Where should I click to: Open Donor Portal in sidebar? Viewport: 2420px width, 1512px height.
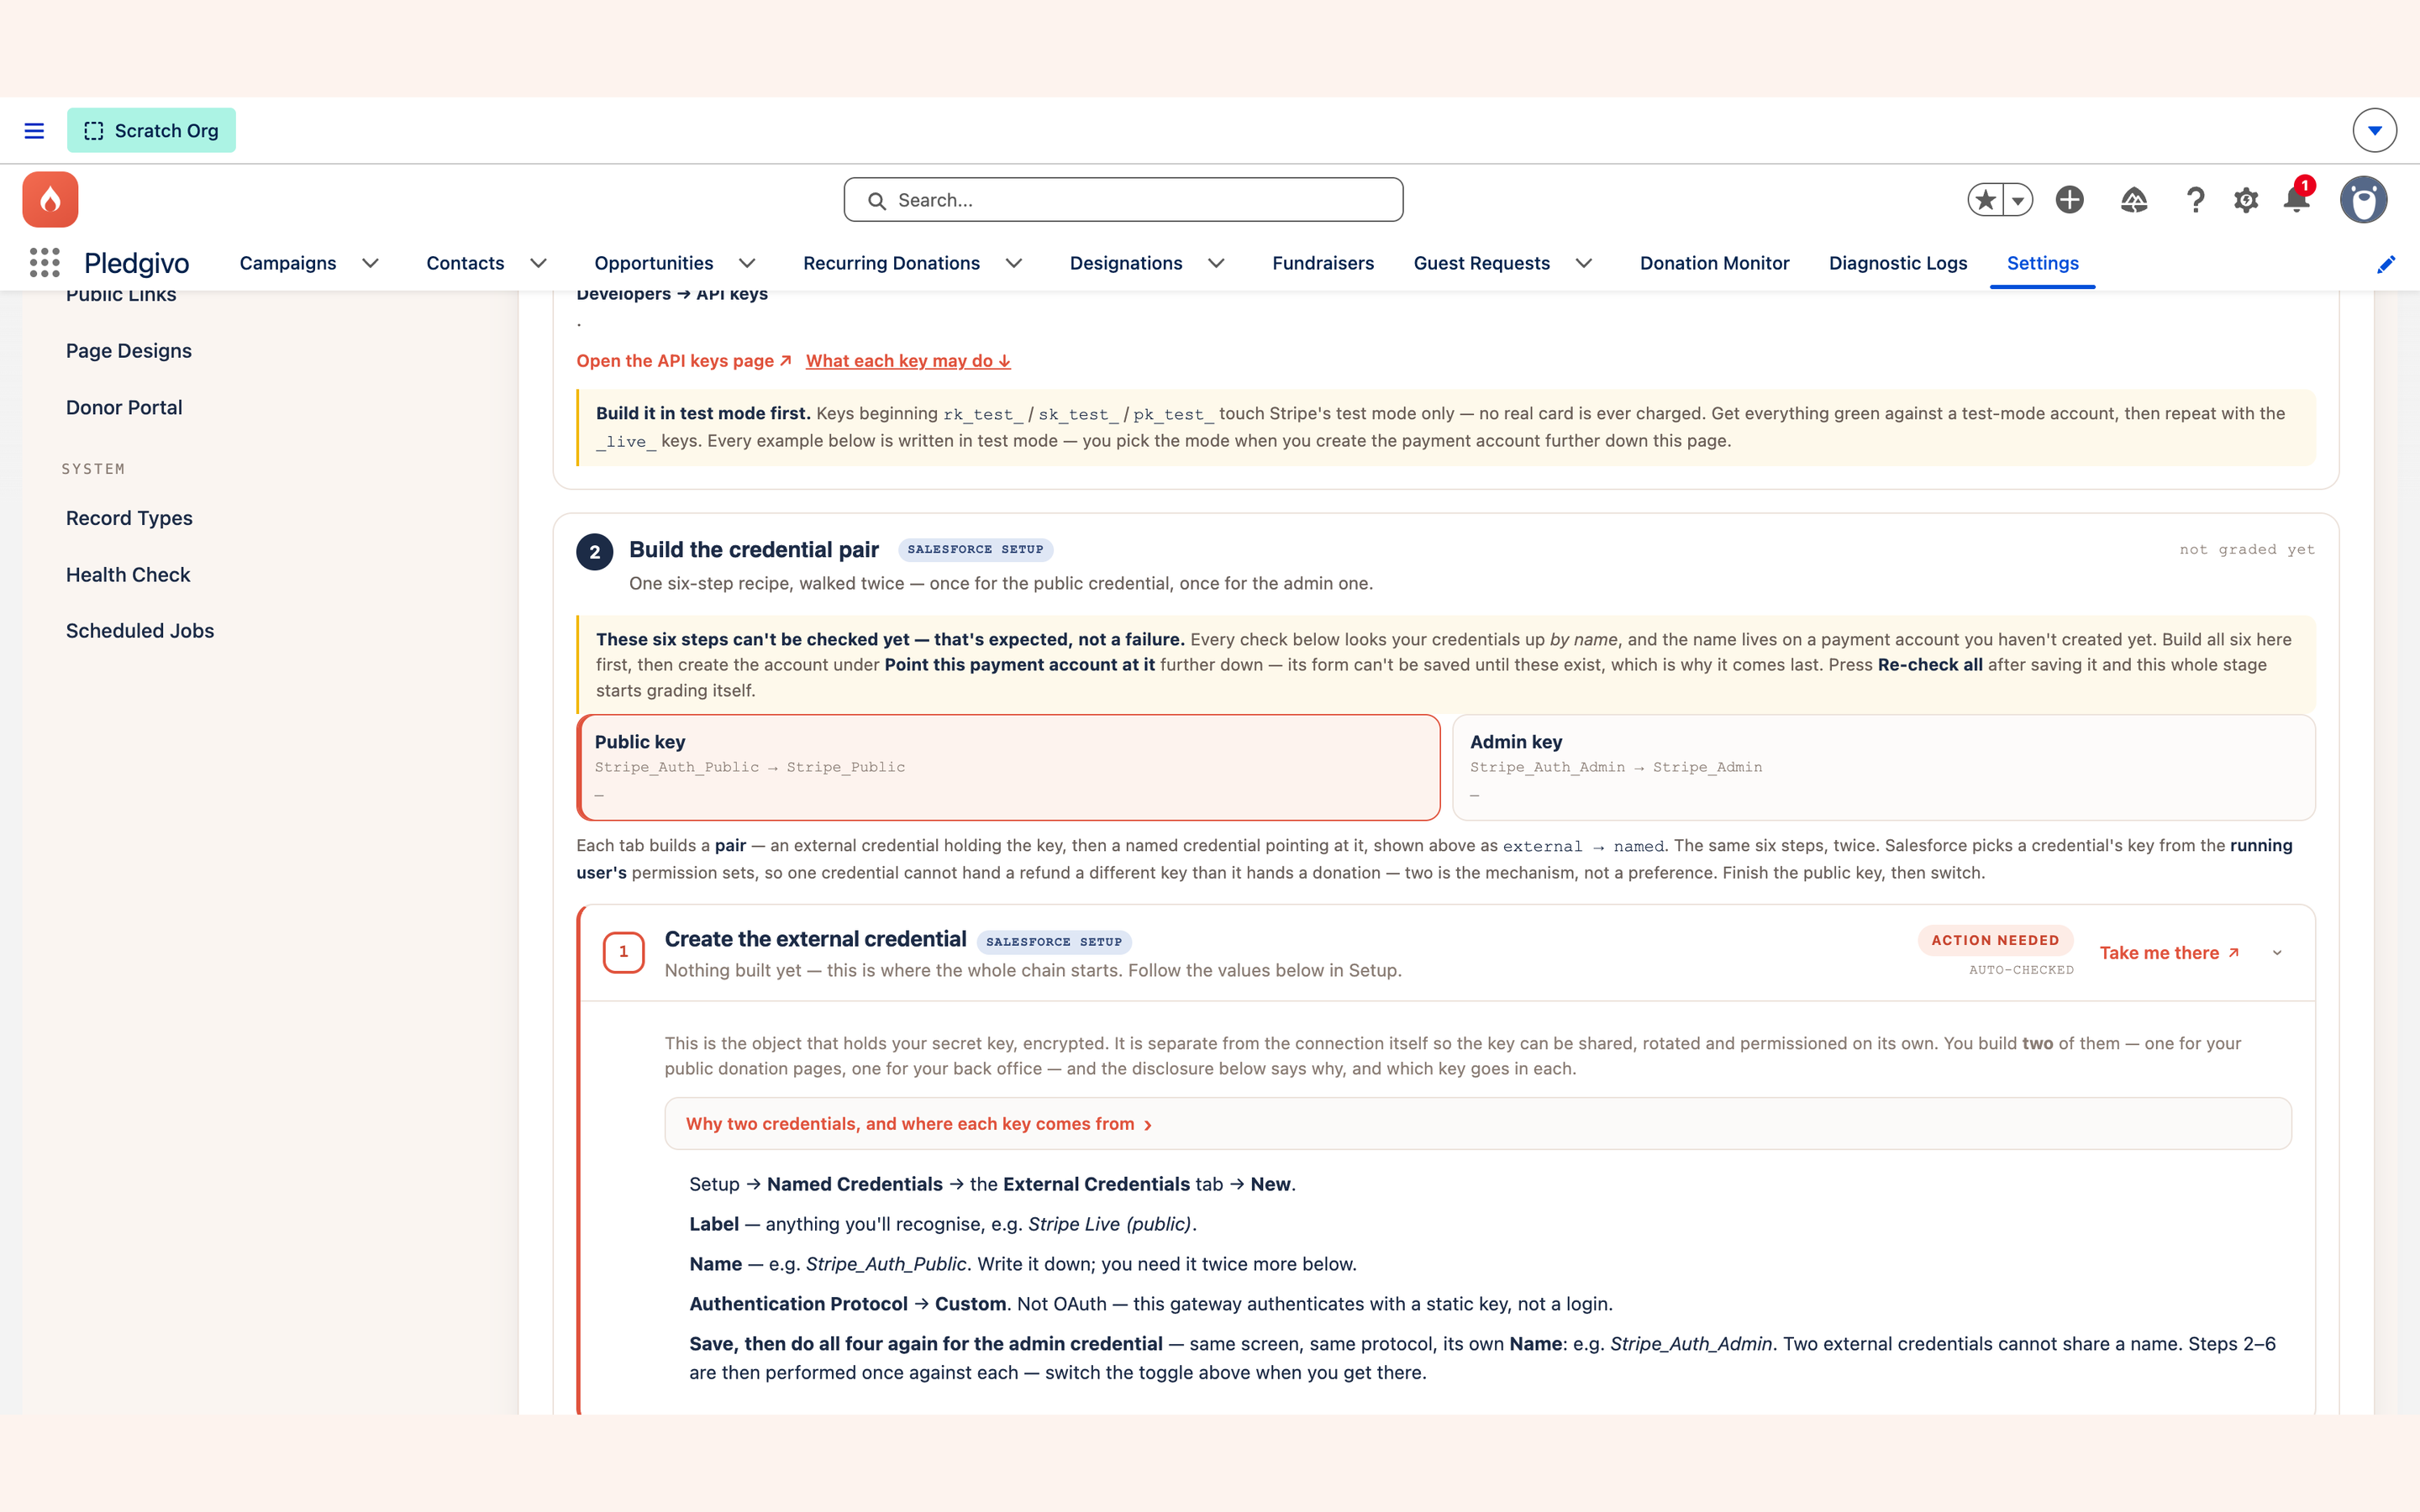coord(124,407)
